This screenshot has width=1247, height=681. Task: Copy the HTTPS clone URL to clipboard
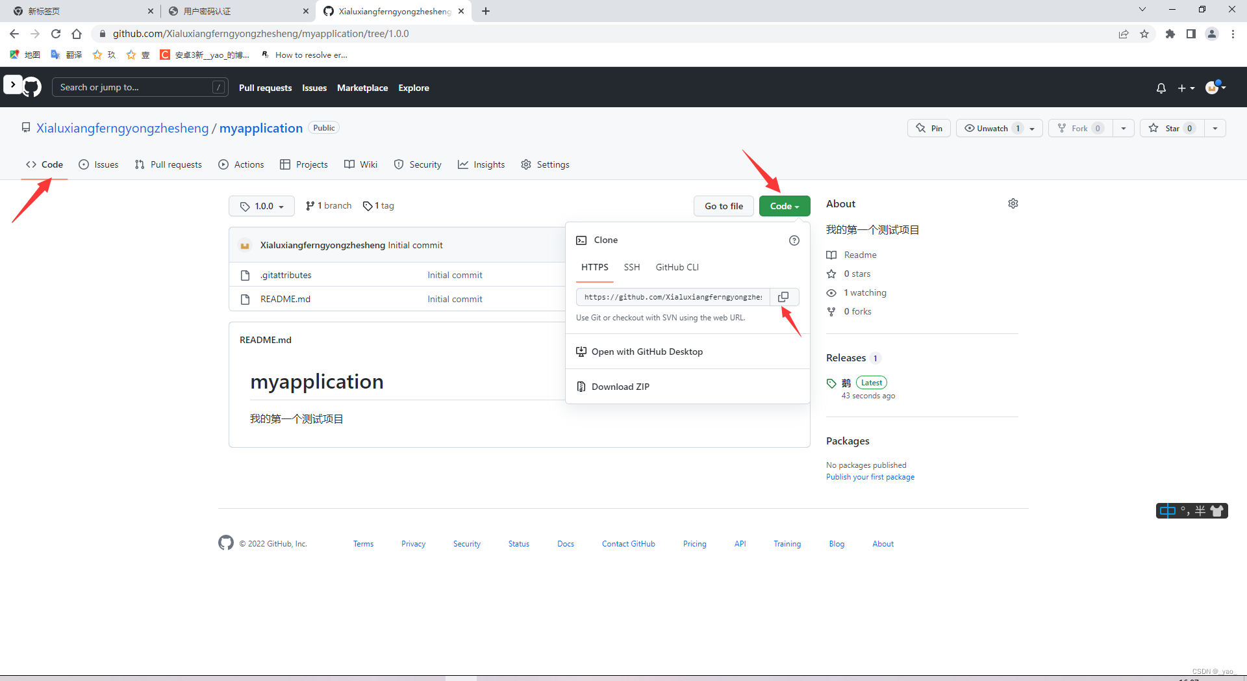tap(784, 297)
